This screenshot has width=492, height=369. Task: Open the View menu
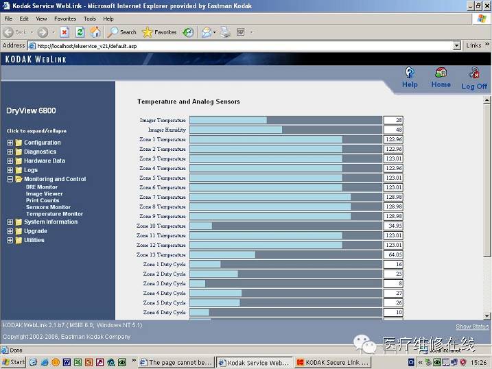pos(41,19)
